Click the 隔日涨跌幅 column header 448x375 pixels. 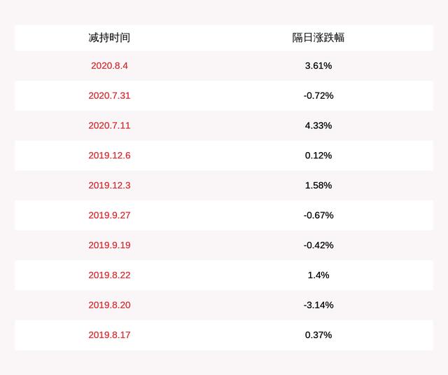[x=318, y=38]
